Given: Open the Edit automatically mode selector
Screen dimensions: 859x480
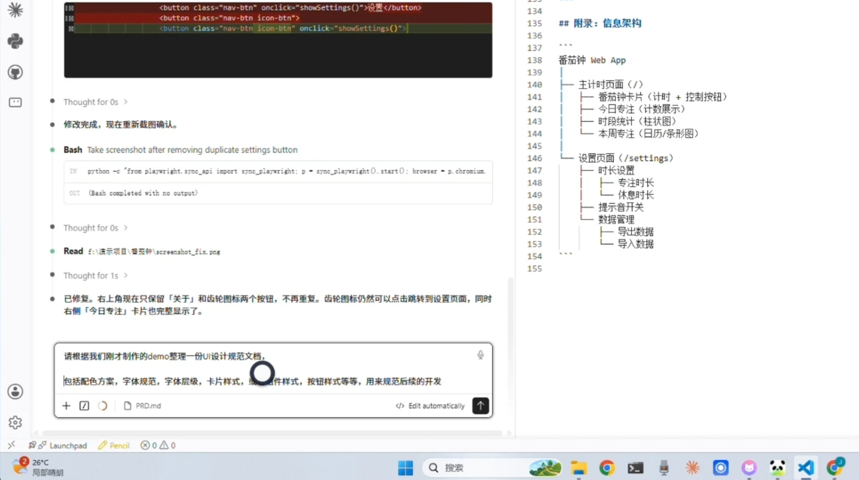Looking at the screenshot, I should click(430, 406).
